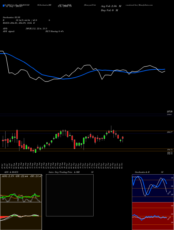Open the ADX indicator chart panel
Image resolution: width=174 pixels, height=230 pixels.
pyautogui.click(x=21, y=188)
